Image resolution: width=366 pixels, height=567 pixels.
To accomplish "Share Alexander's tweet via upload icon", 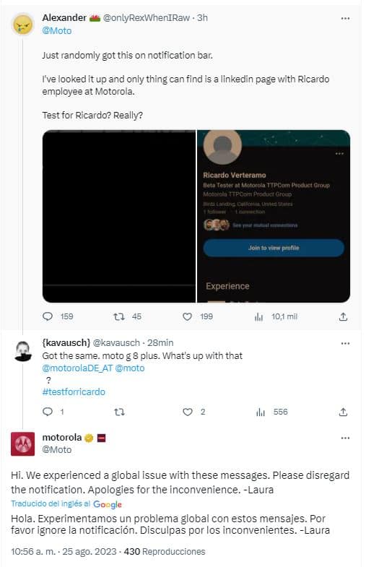I will [x=343, y=317].
